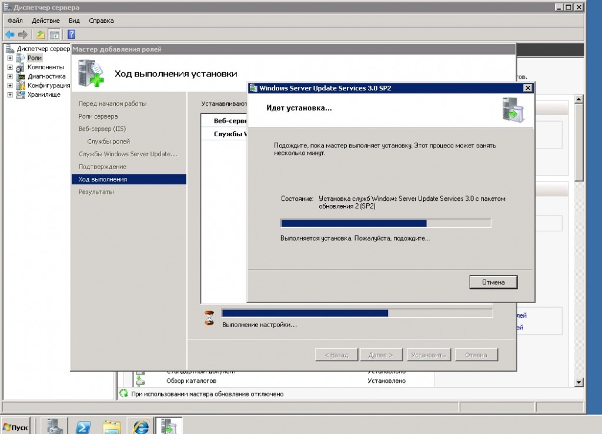Select Ход выполнения wizard step

click(129, 179)
